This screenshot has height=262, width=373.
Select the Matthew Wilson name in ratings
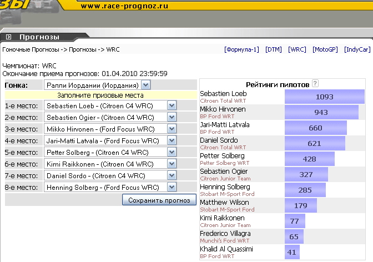click(224, 202)
